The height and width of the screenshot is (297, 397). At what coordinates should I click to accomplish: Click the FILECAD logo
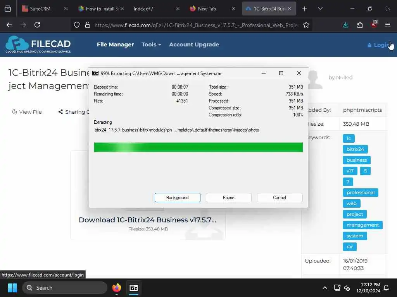click(x=38, y=44)
